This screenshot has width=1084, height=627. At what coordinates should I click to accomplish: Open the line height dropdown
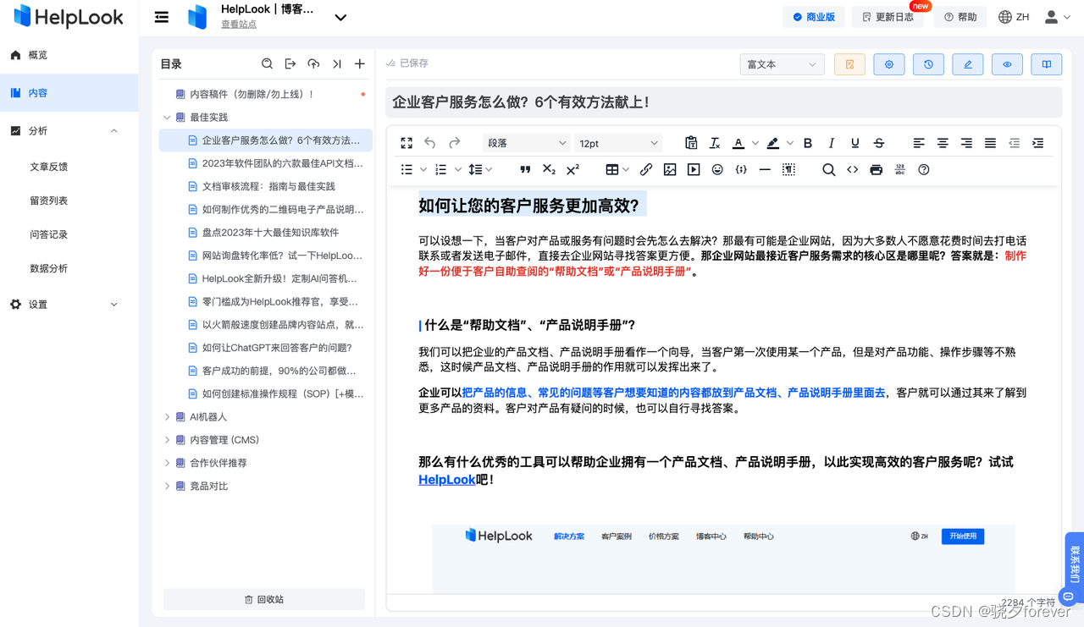coord(480,170)
